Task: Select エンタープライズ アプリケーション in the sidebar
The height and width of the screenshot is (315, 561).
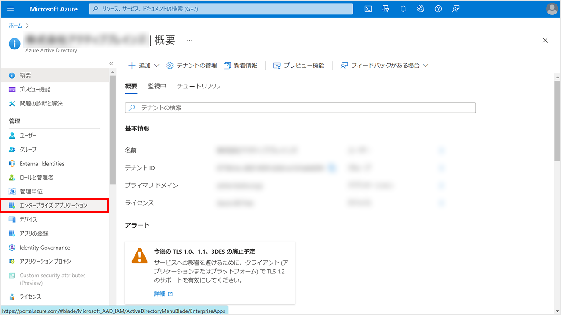Action: click(53, 206)
